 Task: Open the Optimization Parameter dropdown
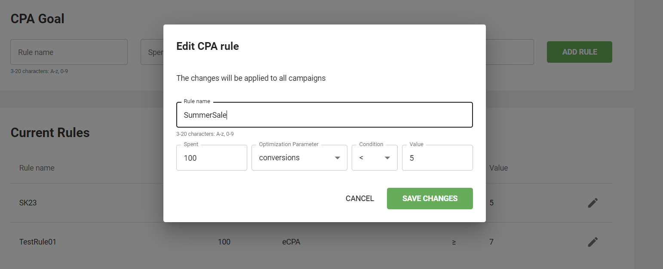pyautogui.click(x=299, y=158)
